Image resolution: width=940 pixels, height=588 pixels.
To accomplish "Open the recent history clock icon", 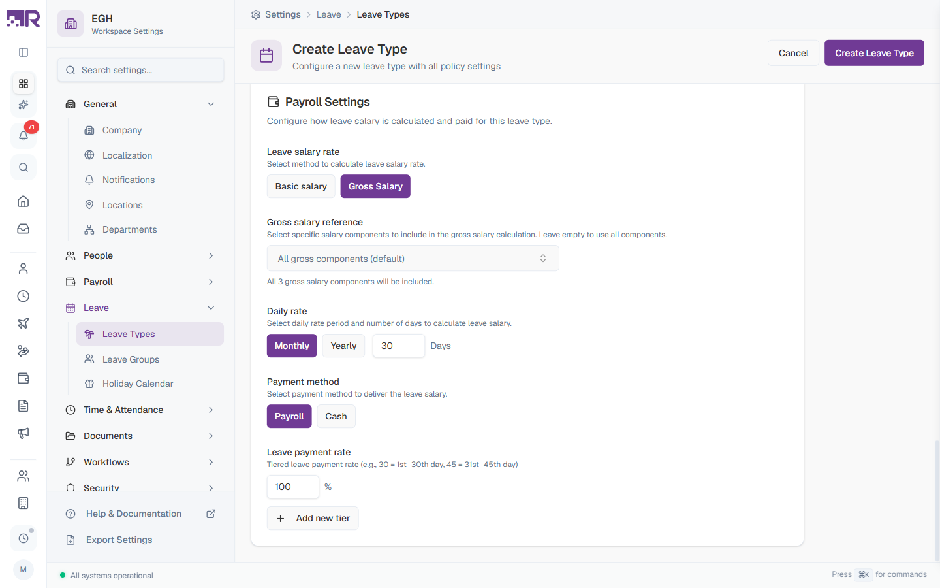I will 23,538.
